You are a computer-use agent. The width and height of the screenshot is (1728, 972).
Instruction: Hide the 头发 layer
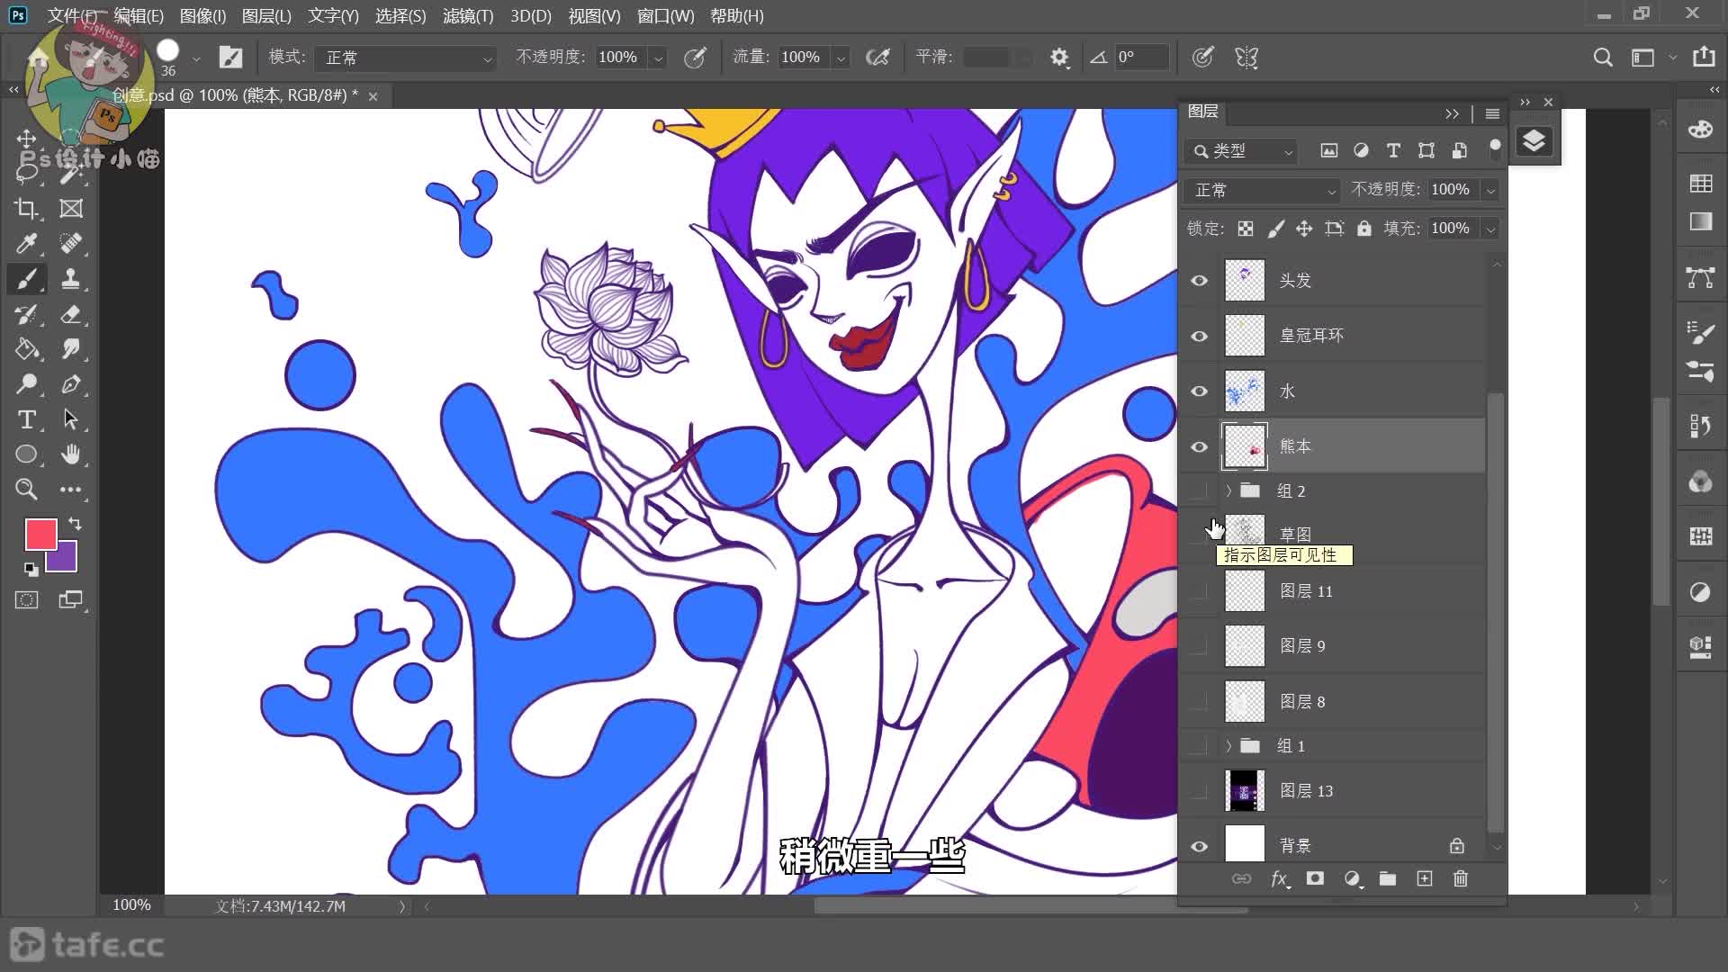(x=1199, y=281)
